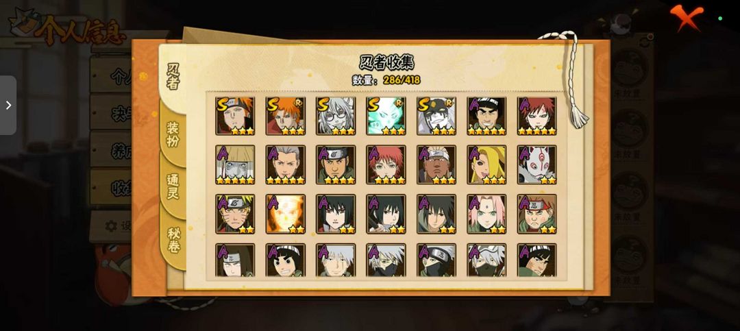Open the 秘卷 tab
740x331 pixels.
[x=173, y=240]
